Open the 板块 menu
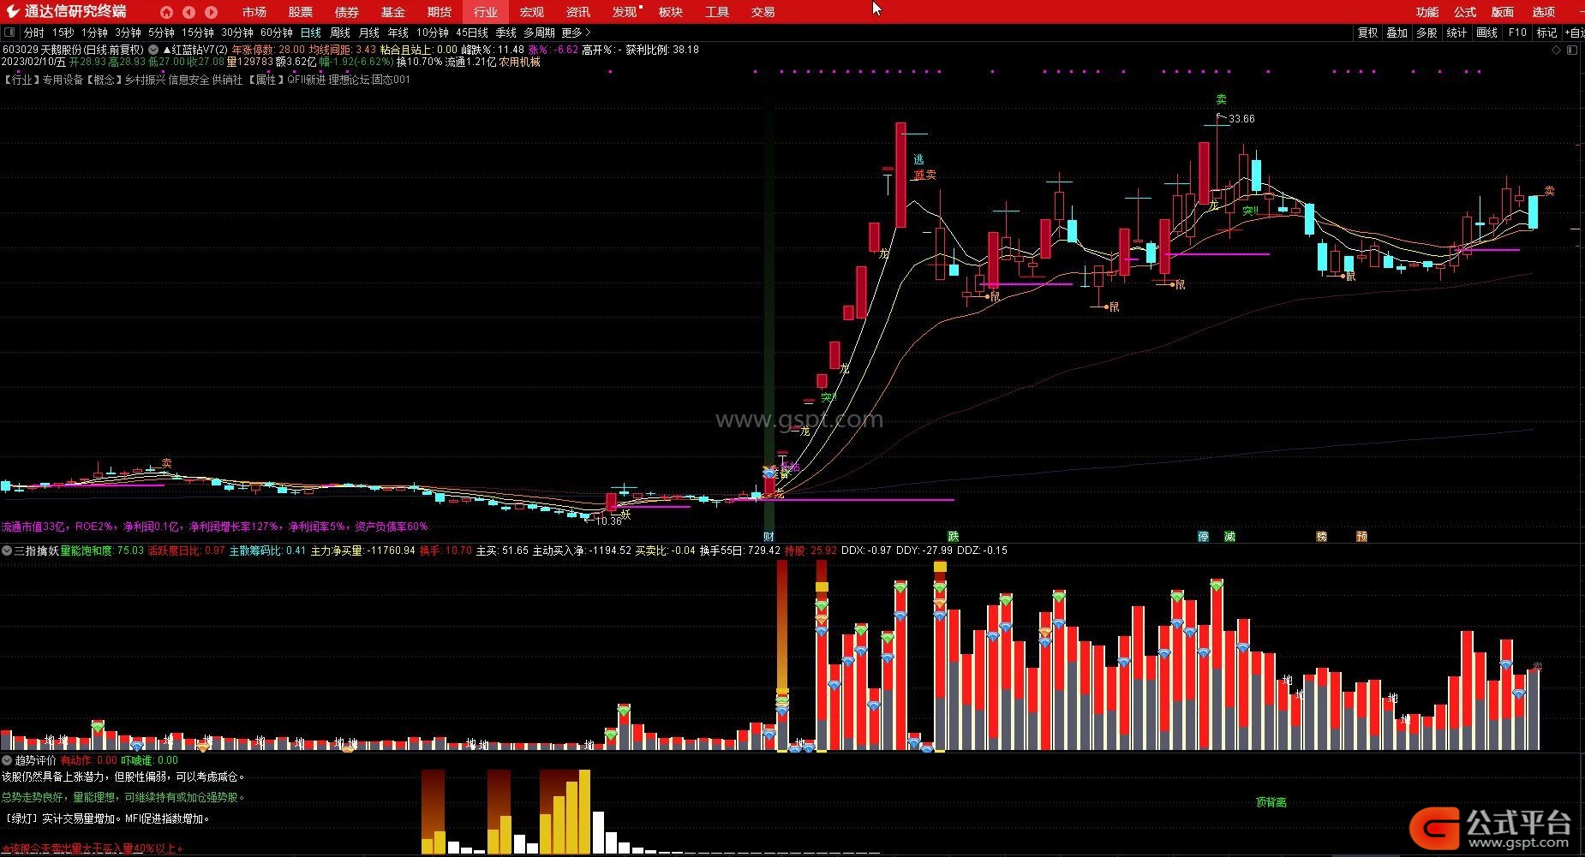The image size is (1585, 857). 671,12
